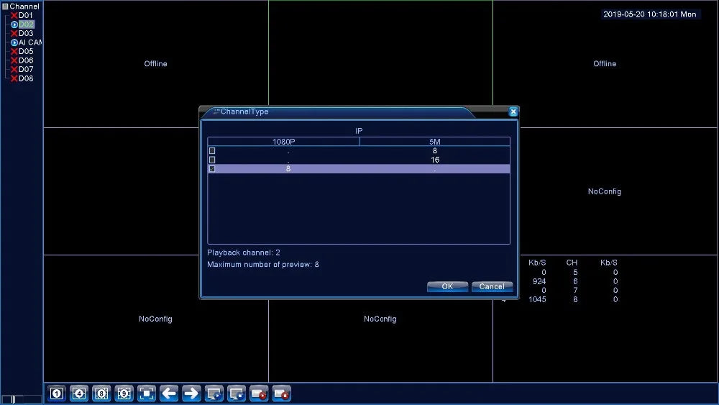The image size is (719, 405).
Task: Switch to single-channel view layout
Action: [57, 393]
